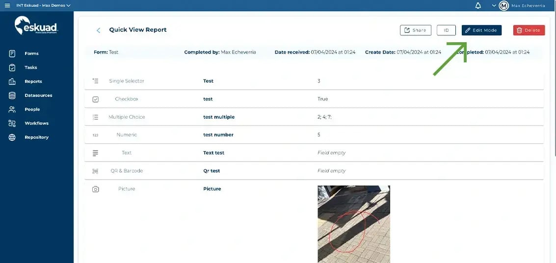Open the picture thumbnail with red circle
Viewport: 556px width, 263px height.
[x=353, y=224]
